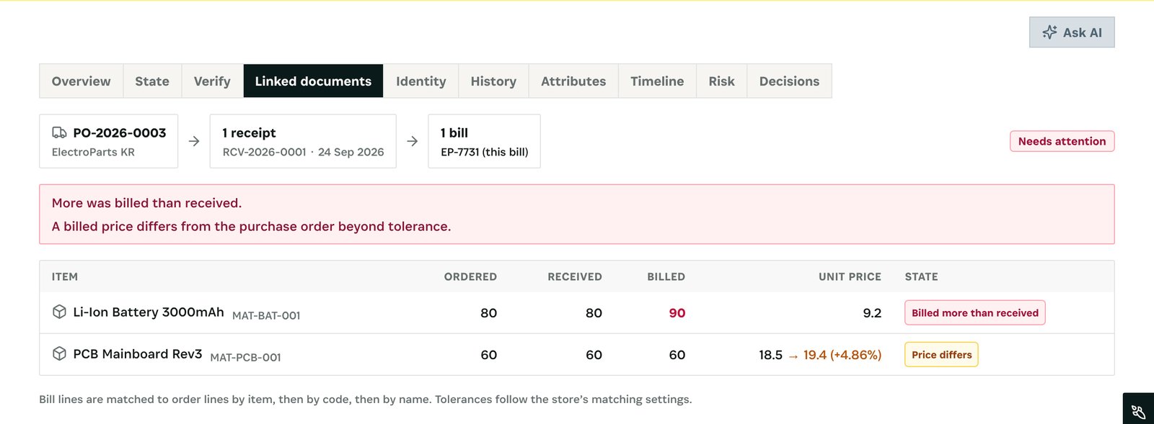Click the Price differs state badge
Viewport: 1154px width, 424px height.
(x=941, y=354)
